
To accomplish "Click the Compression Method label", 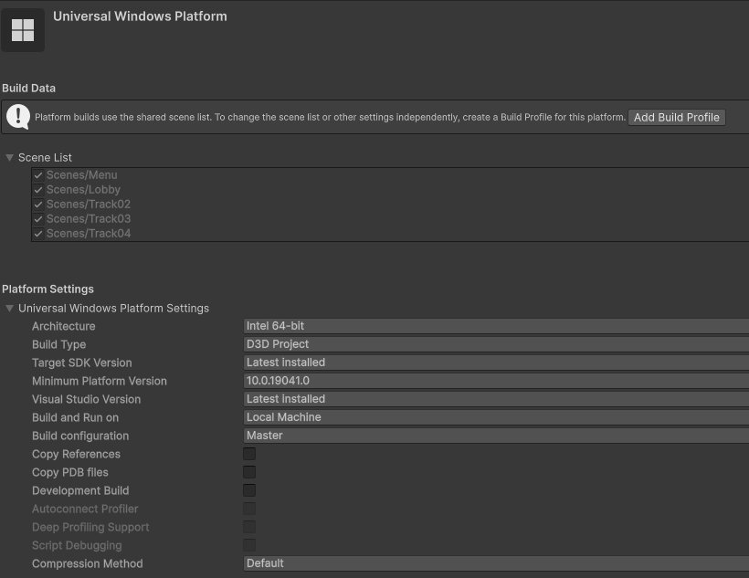I will click(x=88, y=563).
